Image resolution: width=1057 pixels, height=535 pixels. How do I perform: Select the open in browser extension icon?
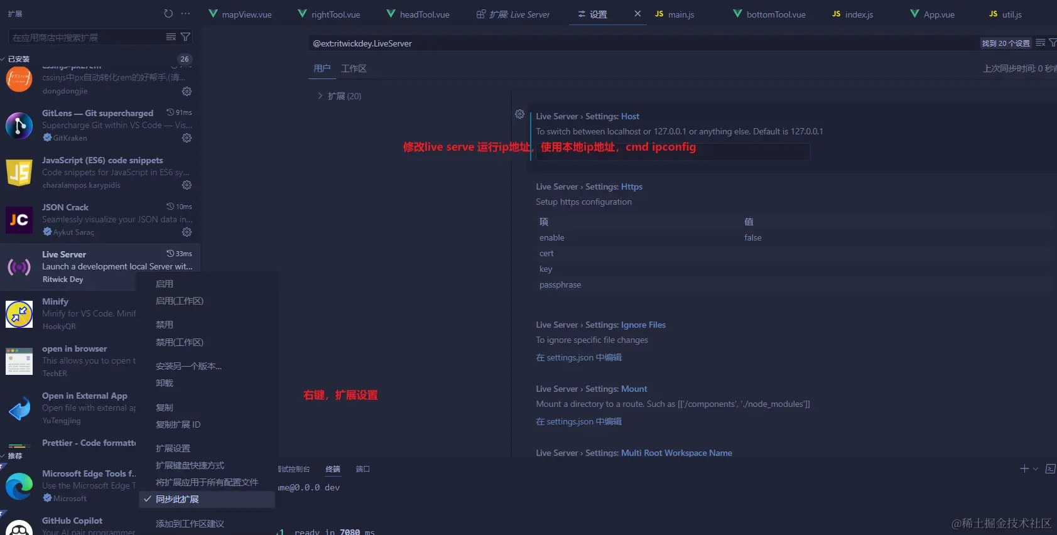tap(19, 361)
